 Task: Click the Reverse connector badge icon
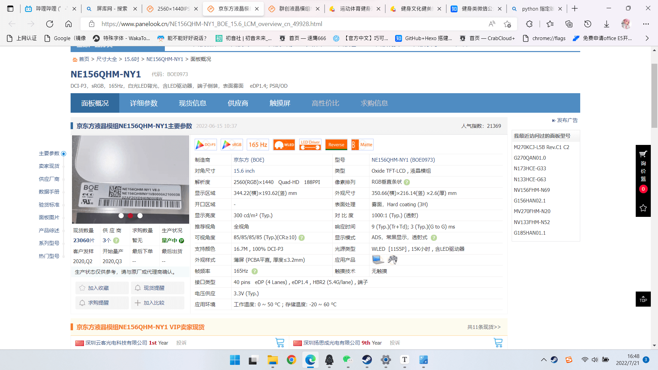coord(336,145)
